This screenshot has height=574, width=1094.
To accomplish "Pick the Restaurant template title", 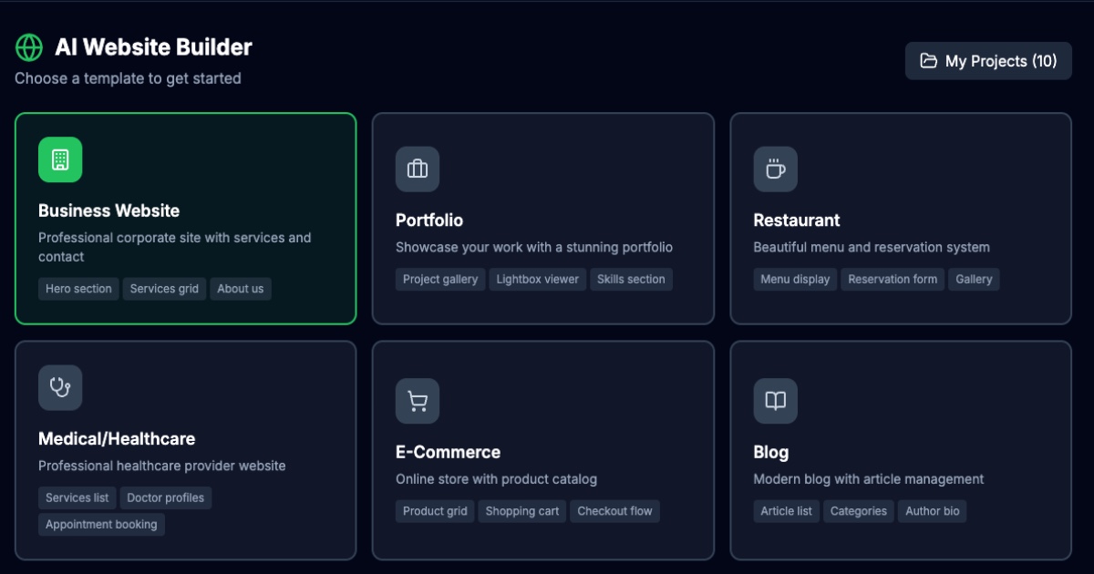I will [796, 220].
